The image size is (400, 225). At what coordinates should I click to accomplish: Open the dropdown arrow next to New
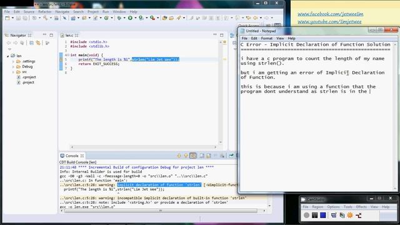coord(12,18)
